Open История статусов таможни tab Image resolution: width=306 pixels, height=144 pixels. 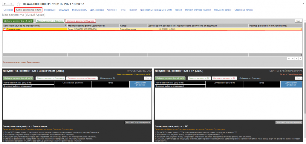pyautogui.click(x=198, y=10)
